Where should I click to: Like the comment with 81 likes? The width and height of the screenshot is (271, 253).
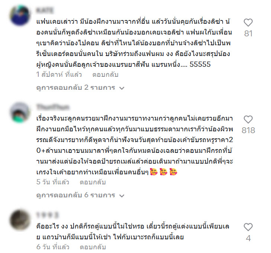(248, 22)
